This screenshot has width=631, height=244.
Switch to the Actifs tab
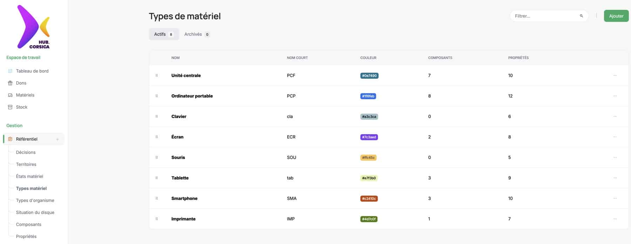click(164, 34)
